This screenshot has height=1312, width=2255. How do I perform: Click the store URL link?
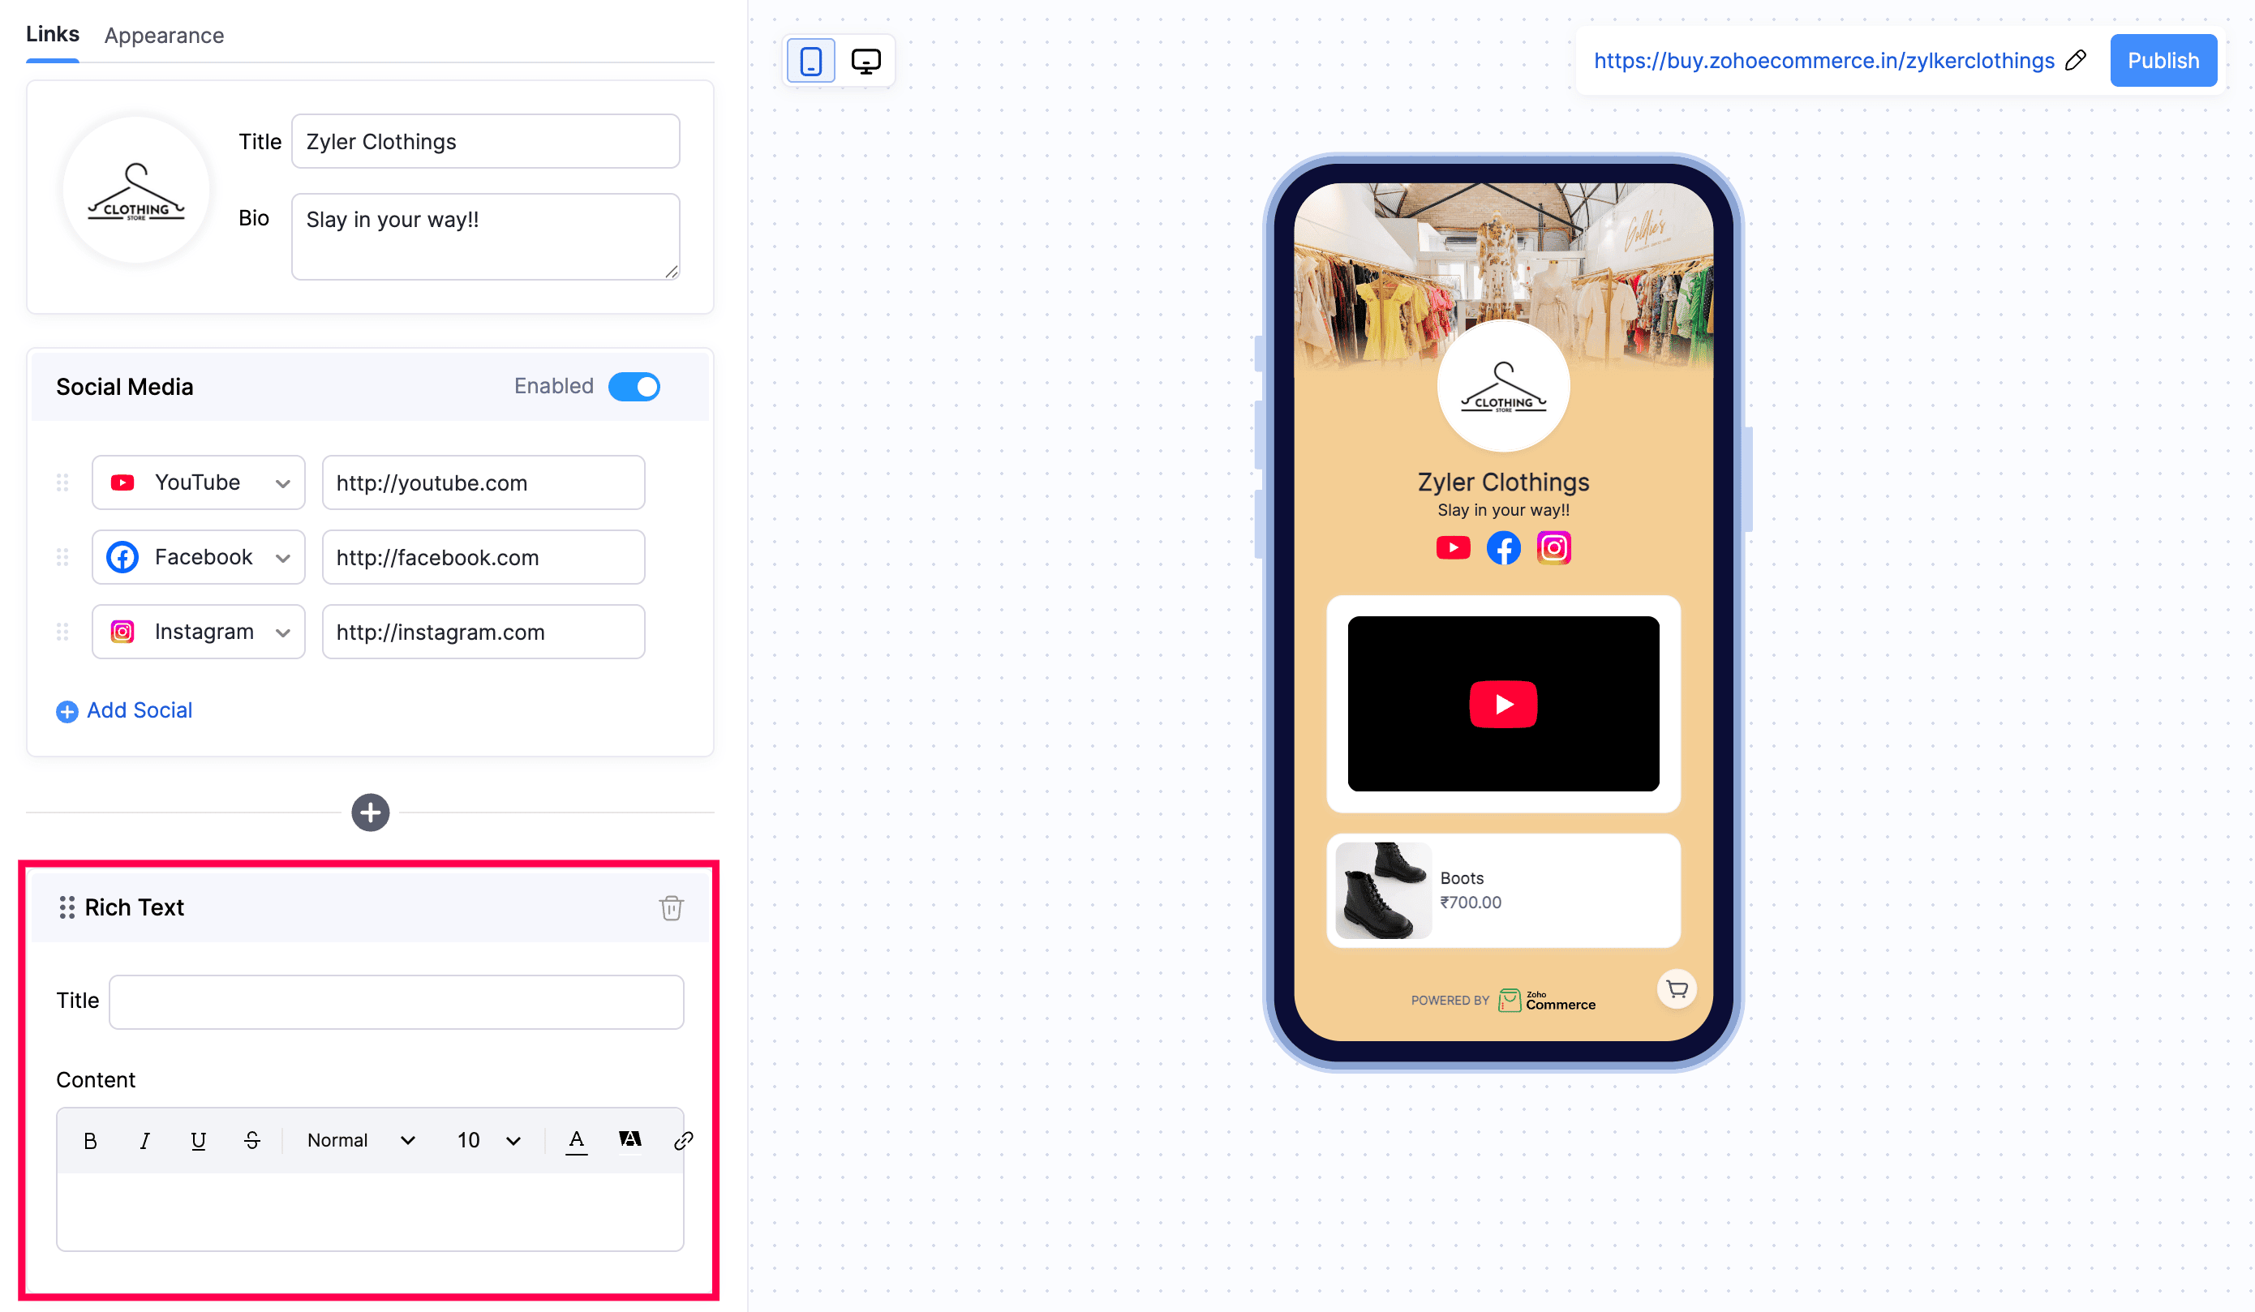point(1823,61)
